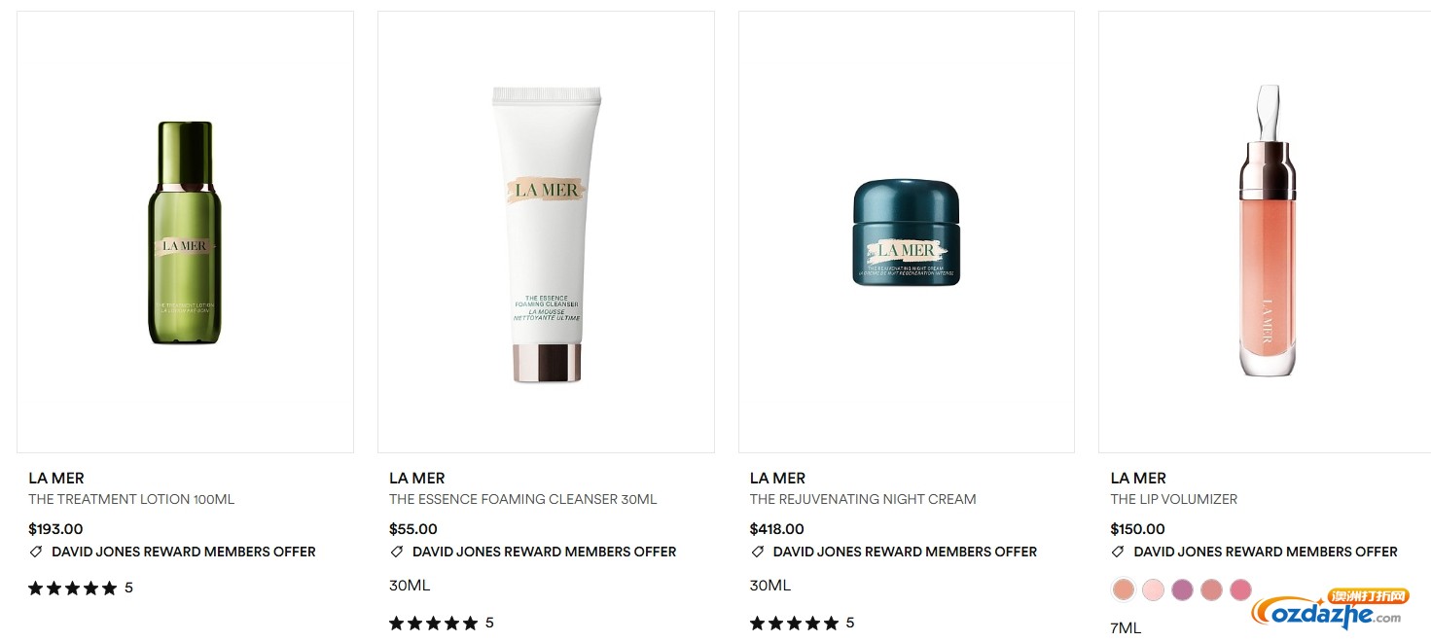Select the fourth rose-tan Lip Volumizer shade
1431x642 pixels.
(1211, 589)
